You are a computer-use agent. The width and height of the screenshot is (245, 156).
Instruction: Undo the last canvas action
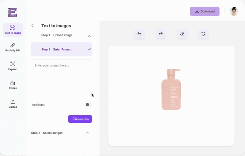click(x=139, y=34)
